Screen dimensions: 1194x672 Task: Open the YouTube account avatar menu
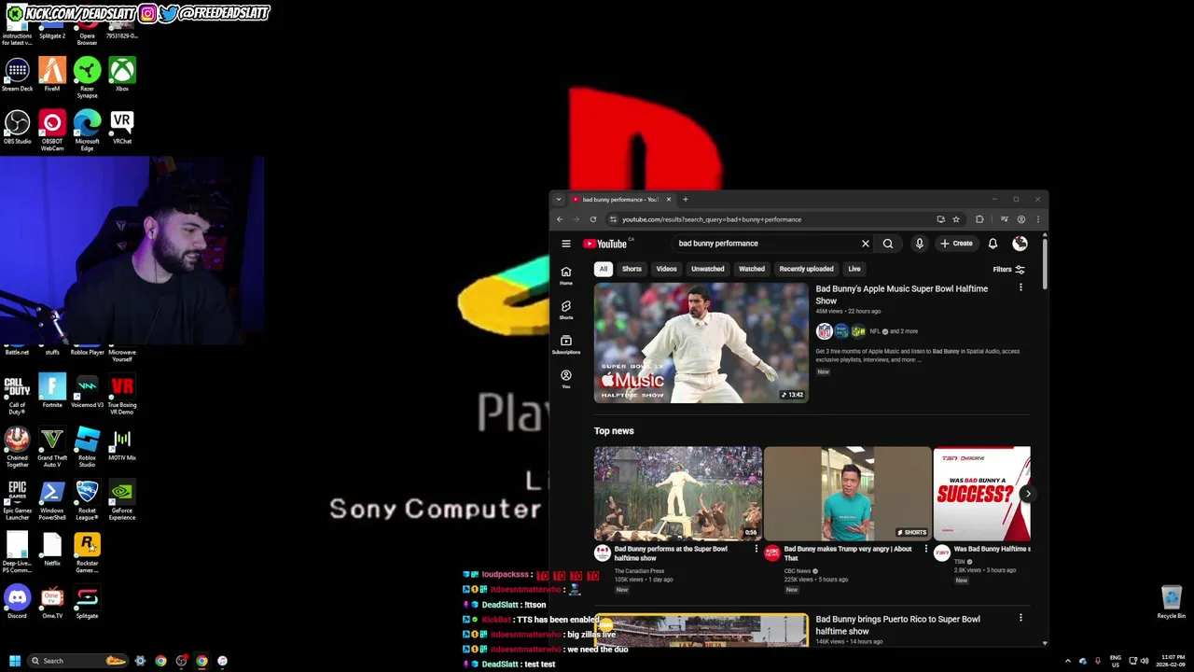pos(1020,244)
